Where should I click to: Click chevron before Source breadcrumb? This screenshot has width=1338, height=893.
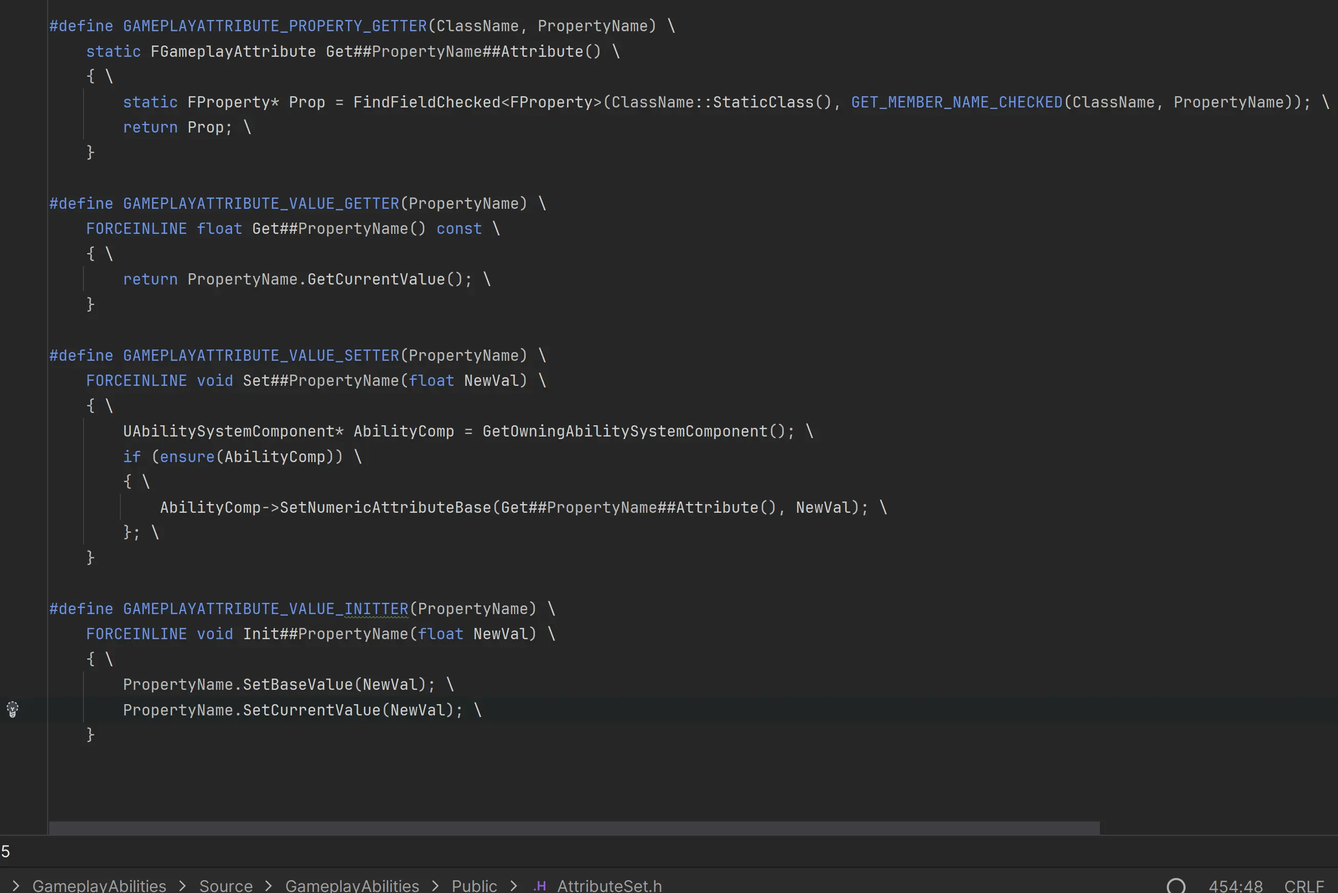(x=182, y=886)
